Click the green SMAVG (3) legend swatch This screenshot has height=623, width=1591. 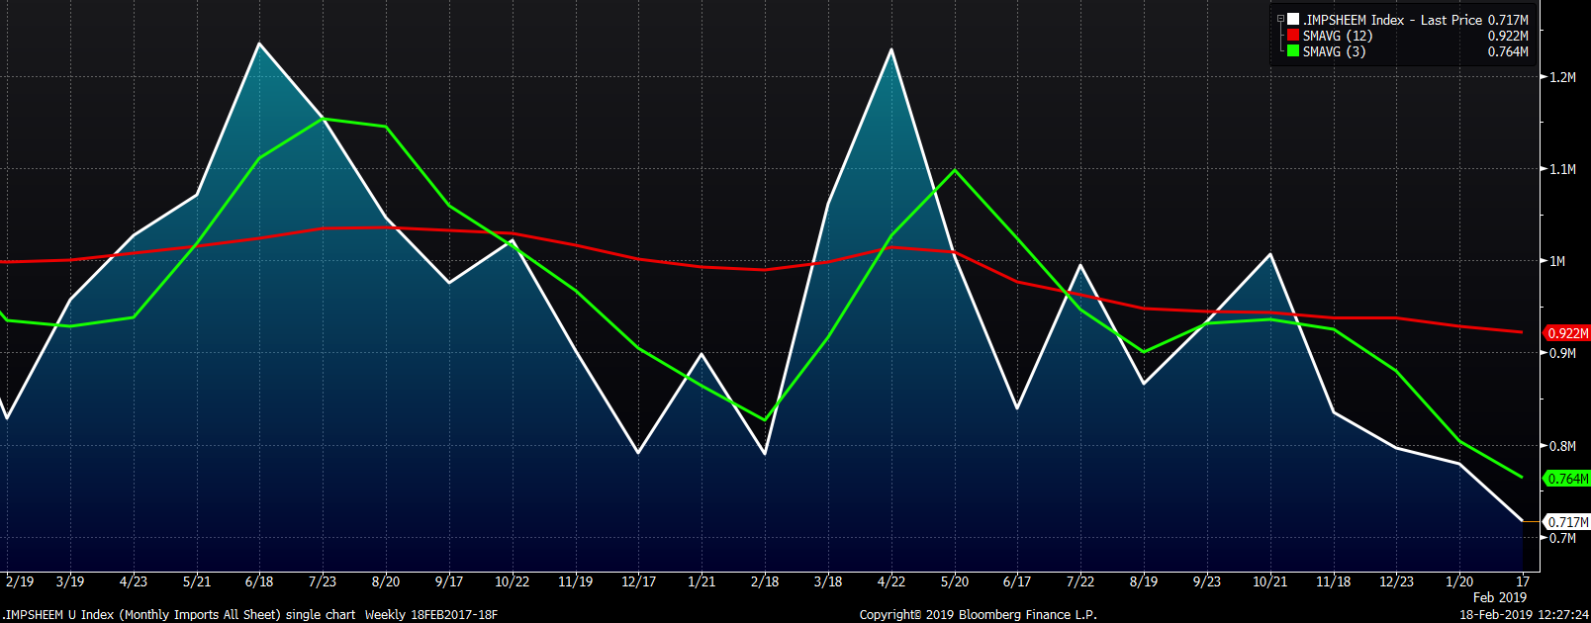(x=1293, y=51)
